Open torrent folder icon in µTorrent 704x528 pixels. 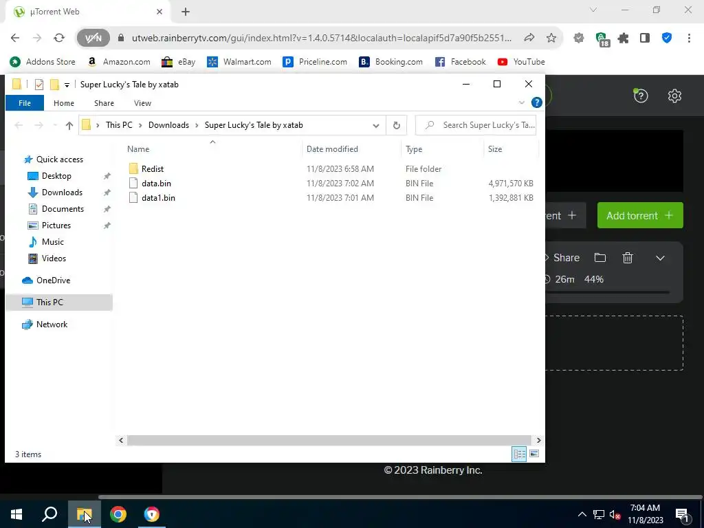tap(599, 258)
